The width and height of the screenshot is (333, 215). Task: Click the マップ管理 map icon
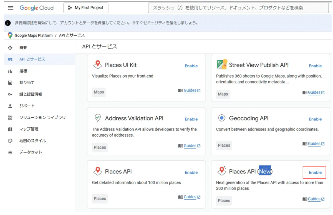coord(10,129)
